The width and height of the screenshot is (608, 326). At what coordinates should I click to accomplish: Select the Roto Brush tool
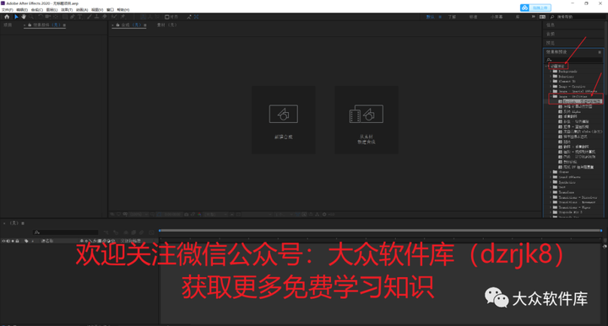click(x=114, y=17)
